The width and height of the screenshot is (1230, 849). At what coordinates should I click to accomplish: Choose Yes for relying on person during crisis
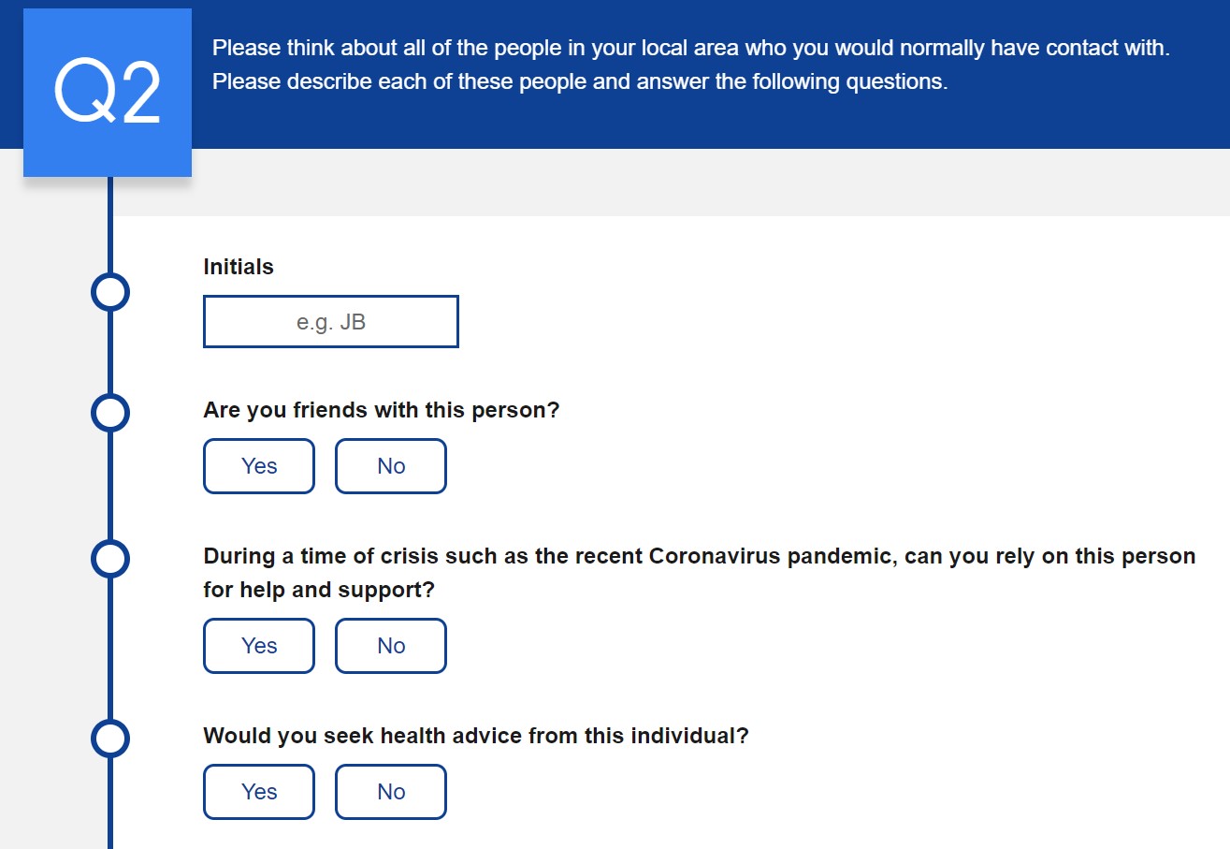[259, 646]
